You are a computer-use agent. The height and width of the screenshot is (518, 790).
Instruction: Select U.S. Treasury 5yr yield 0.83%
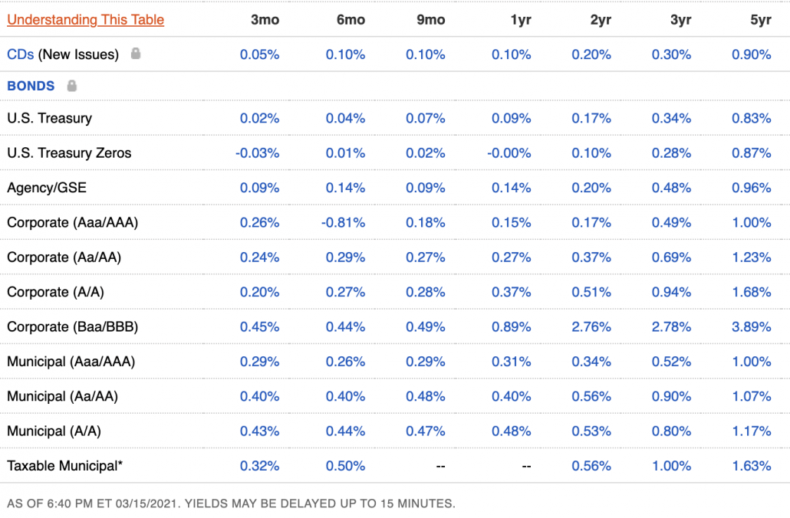click(751, 118)
